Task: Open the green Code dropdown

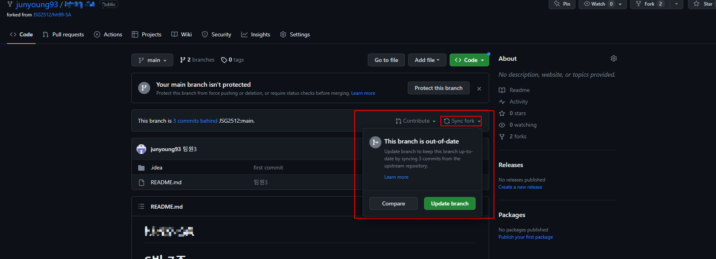Action: tap(469, 60)
